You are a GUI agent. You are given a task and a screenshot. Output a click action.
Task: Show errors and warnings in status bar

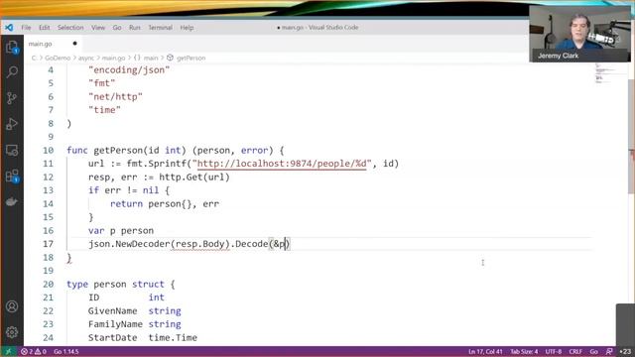point(34,351)
